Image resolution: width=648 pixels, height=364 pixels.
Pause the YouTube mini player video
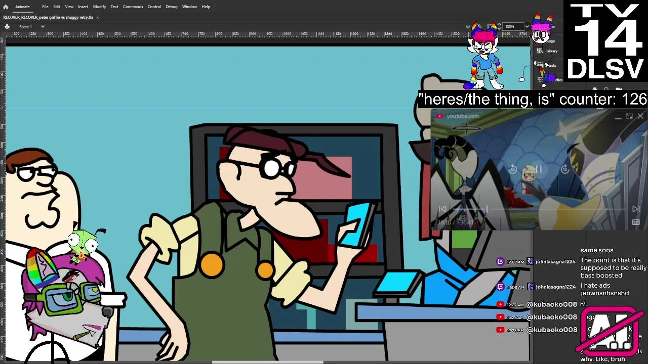(x=539, y=169)
